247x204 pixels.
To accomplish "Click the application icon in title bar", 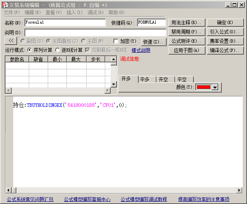I will click(x=5, y=5).
